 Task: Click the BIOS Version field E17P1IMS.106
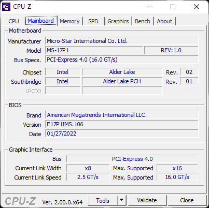pyautogui.click(x=122, y=124)
